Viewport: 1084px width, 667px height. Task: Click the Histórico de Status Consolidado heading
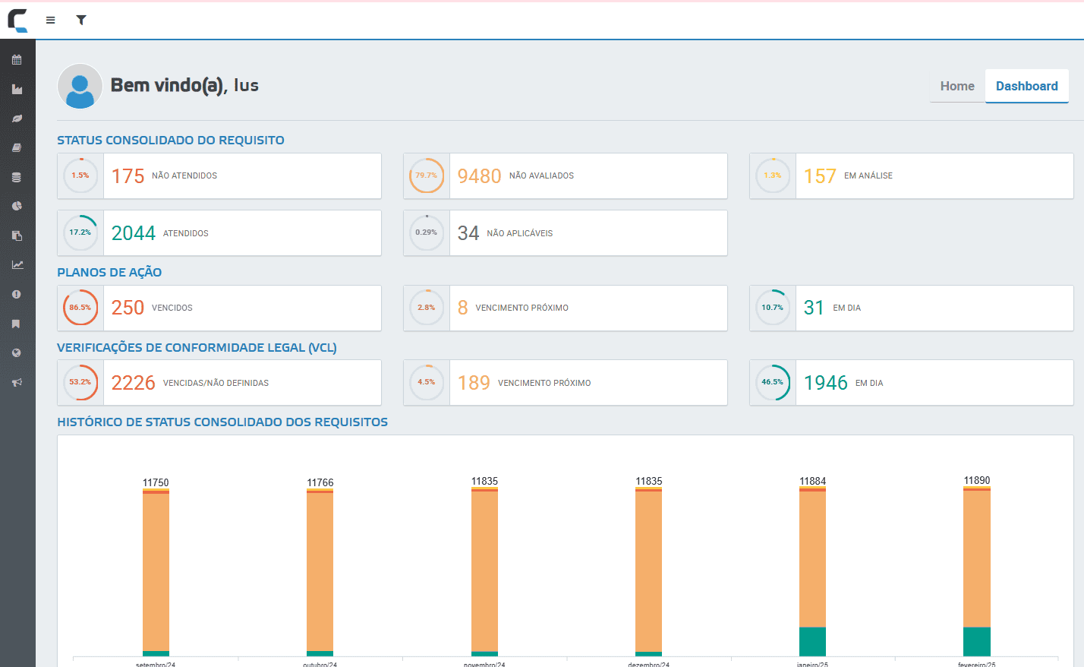click(x=222, y=422)
